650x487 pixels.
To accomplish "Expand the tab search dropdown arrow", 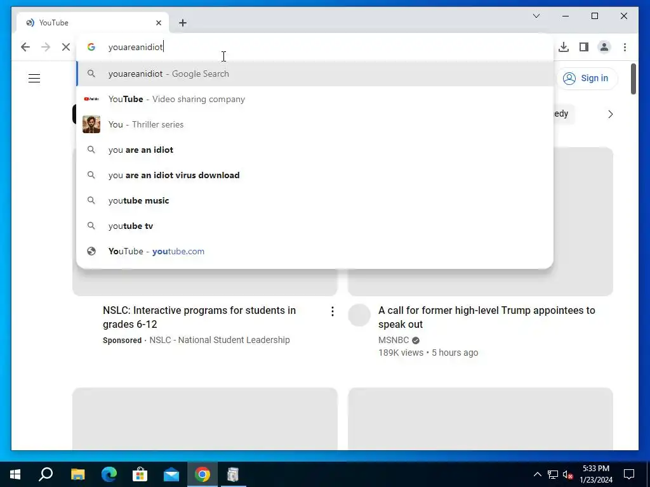I will pyautogui.click(x=536, y=16).
